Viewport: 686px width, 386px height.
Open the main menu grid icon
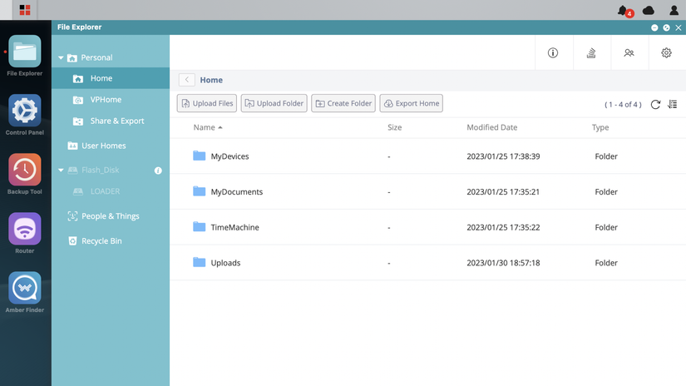25,10
